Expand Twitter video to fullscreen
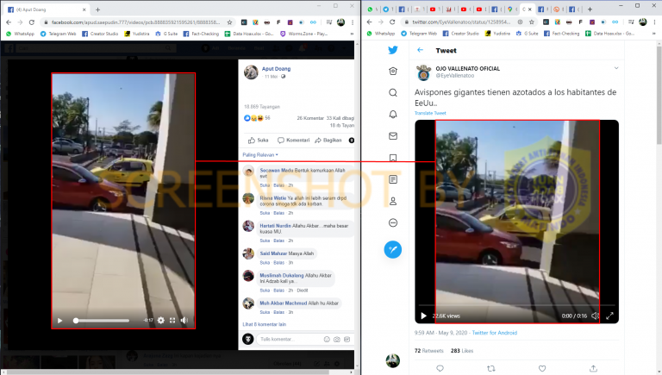 pos(609,316)
